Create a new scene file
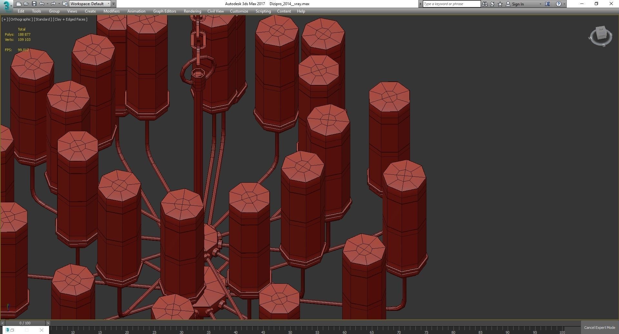This screenshot has width=619, height=334. point(18,4)
